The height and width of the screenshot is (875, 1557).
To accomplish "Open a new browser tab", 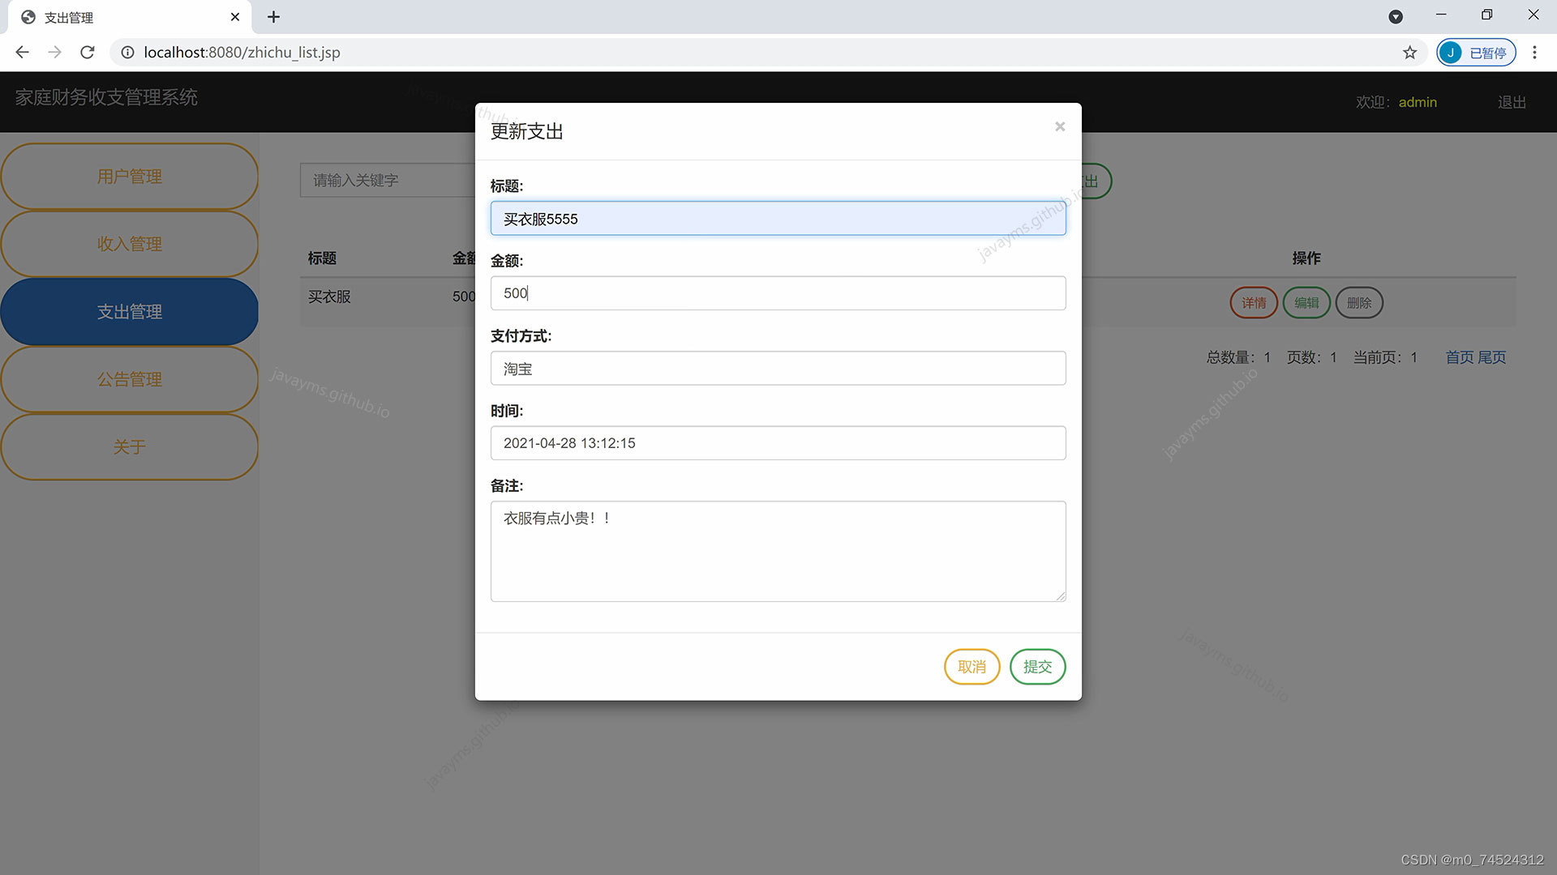I will pyautogui.click(x=273, y=16).
